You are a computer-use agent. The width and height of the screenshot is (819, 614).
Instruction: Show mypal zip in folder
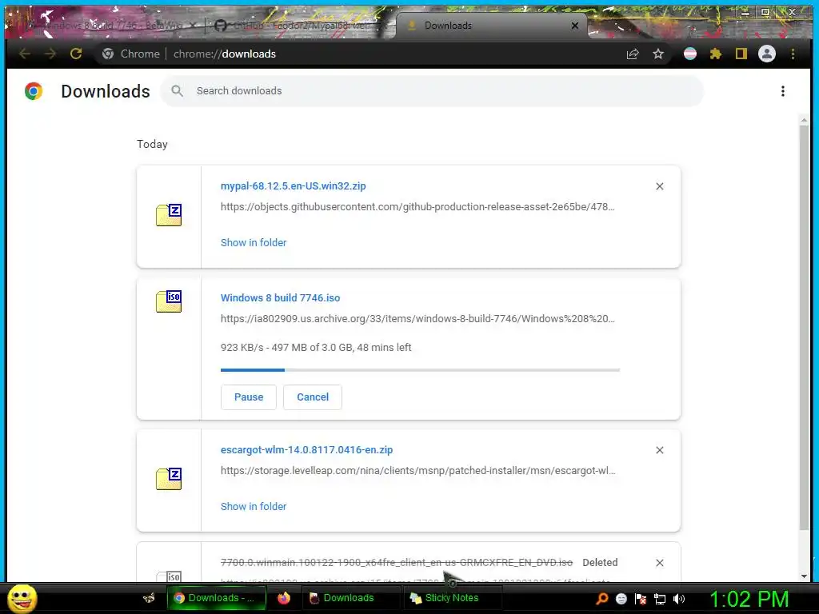254,242
